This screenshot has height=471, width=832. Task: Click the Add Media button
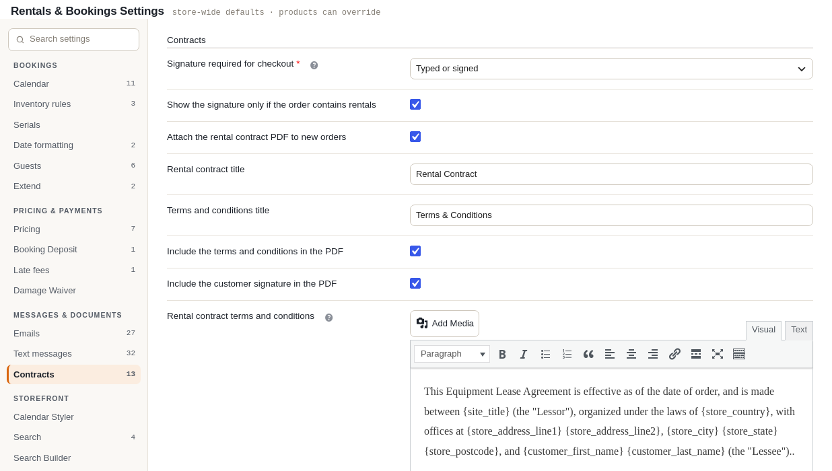point(444,324)
